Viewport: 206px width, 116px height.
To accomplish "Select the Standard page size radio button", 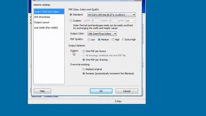I will coord(71,15).
